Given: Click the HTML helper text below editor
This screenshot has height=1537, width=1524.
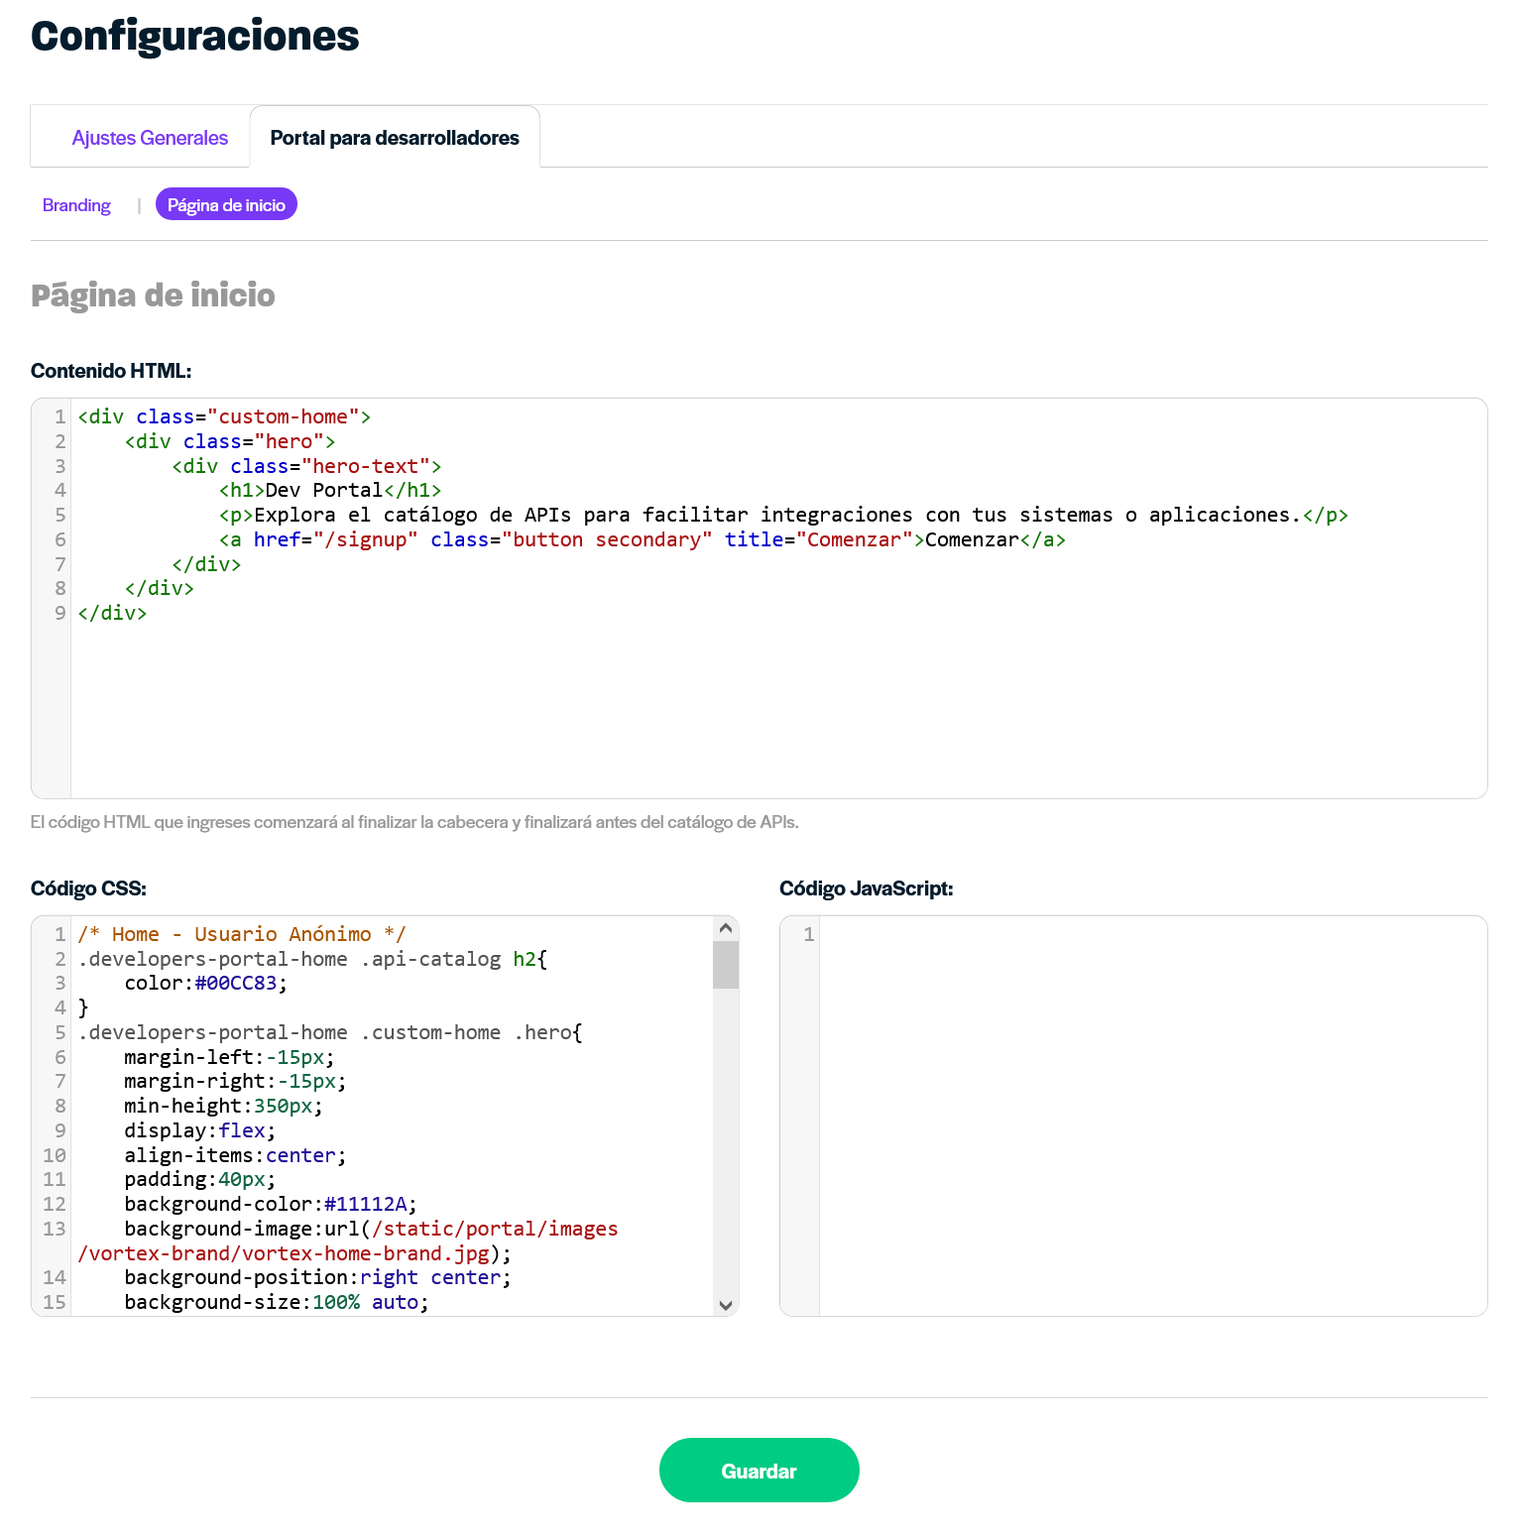Looking at the screenshot, I should (414, 822).
